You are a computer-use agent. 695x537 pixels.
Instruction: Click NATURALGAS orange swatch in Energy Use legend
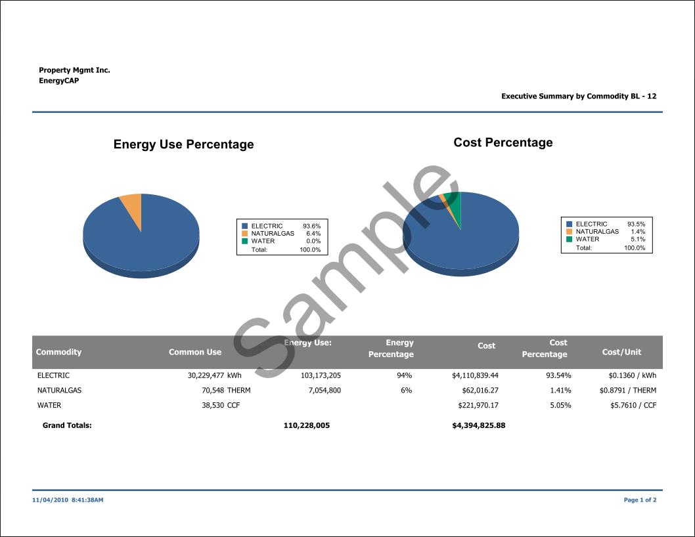click(244, 234)
